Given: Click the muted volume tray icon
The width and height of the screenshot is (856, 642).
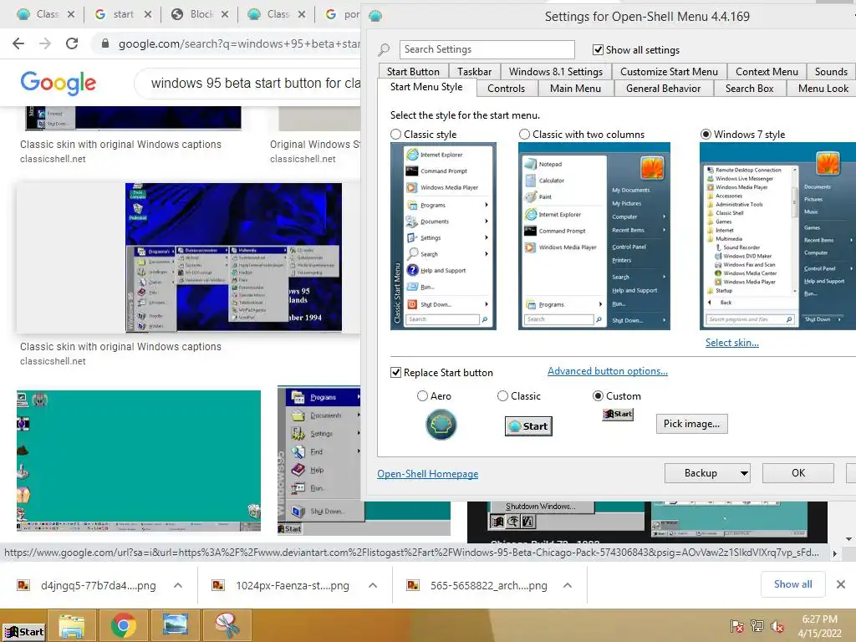Looking at the screenshot, I should click(777, 626).
